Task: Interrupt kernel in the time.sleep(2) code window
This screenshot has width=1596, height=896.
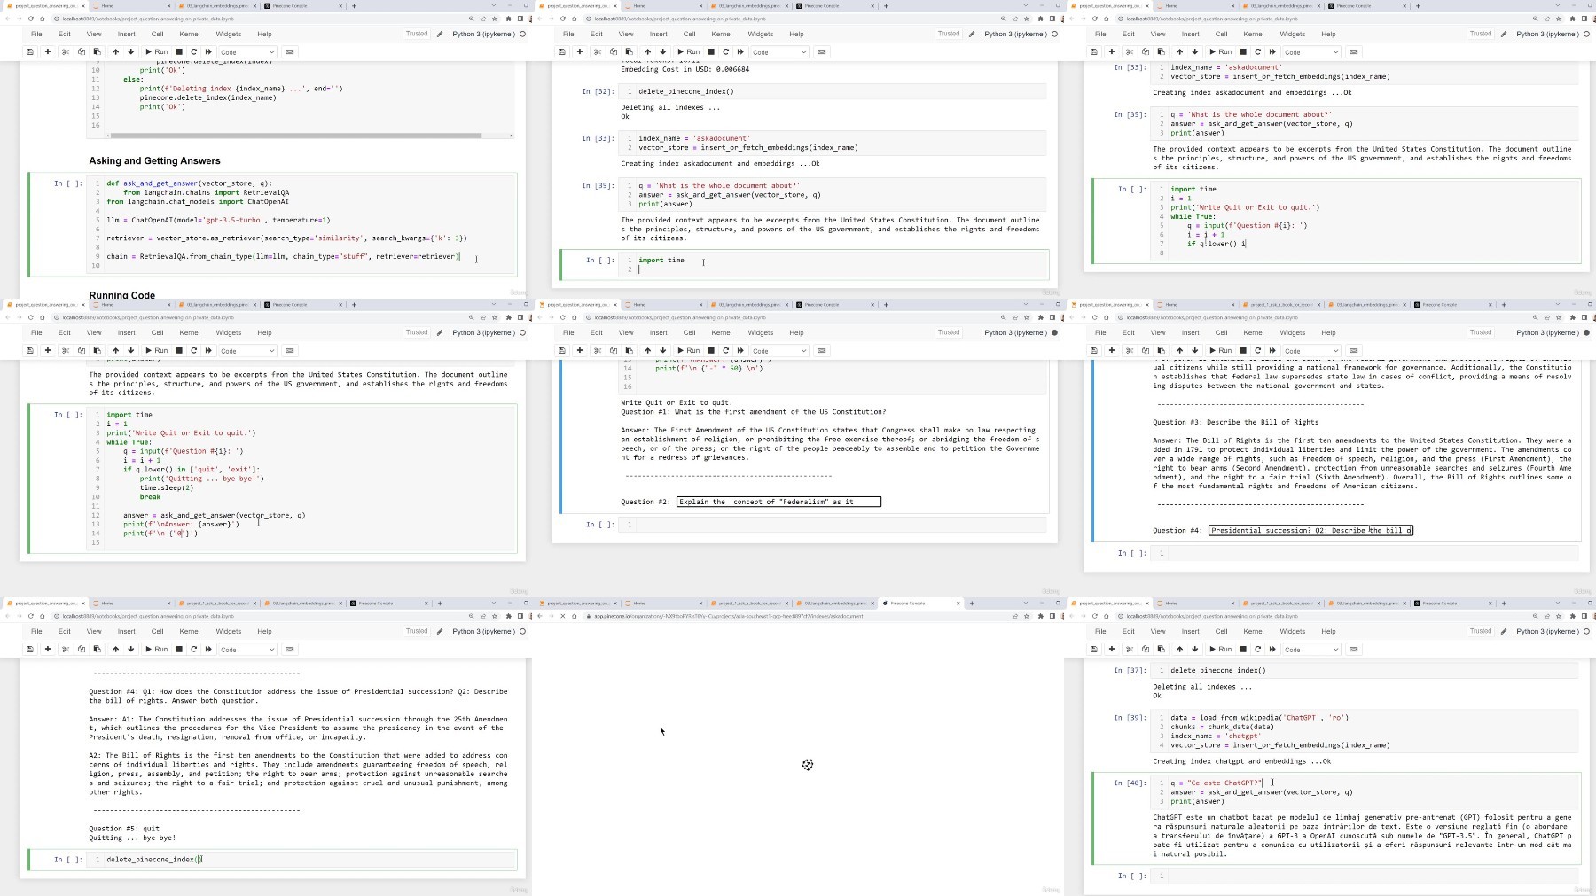Action: tap(179, 350)
